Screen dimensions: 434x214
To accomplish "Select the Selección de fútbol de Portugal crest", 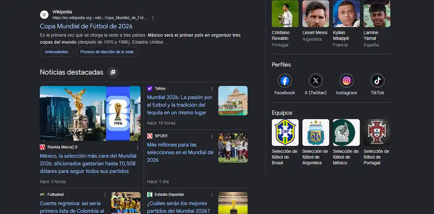I will (377, 132).
